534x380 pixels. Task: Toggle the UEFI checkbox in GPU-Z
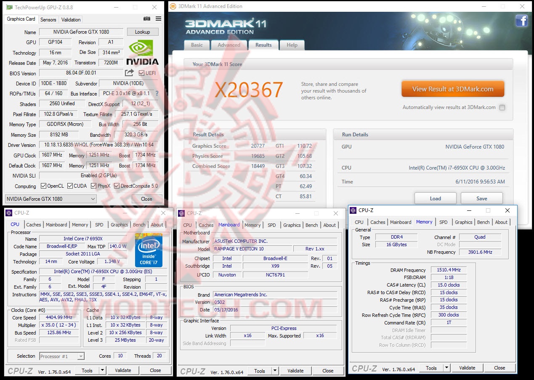(142, 73)
